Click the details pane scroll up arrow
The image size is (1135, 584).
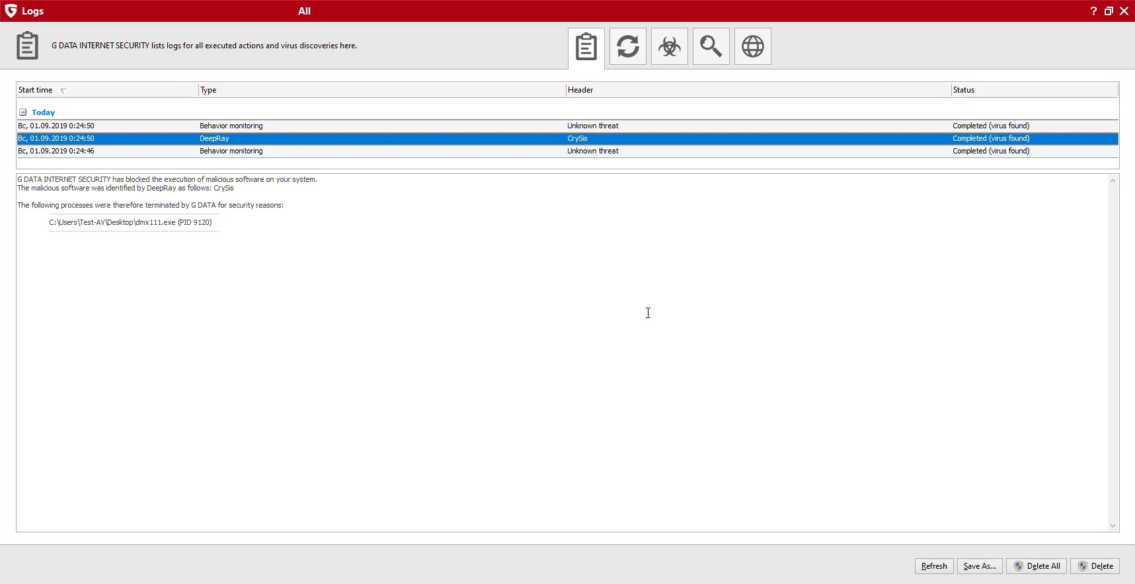[1113, 181]
